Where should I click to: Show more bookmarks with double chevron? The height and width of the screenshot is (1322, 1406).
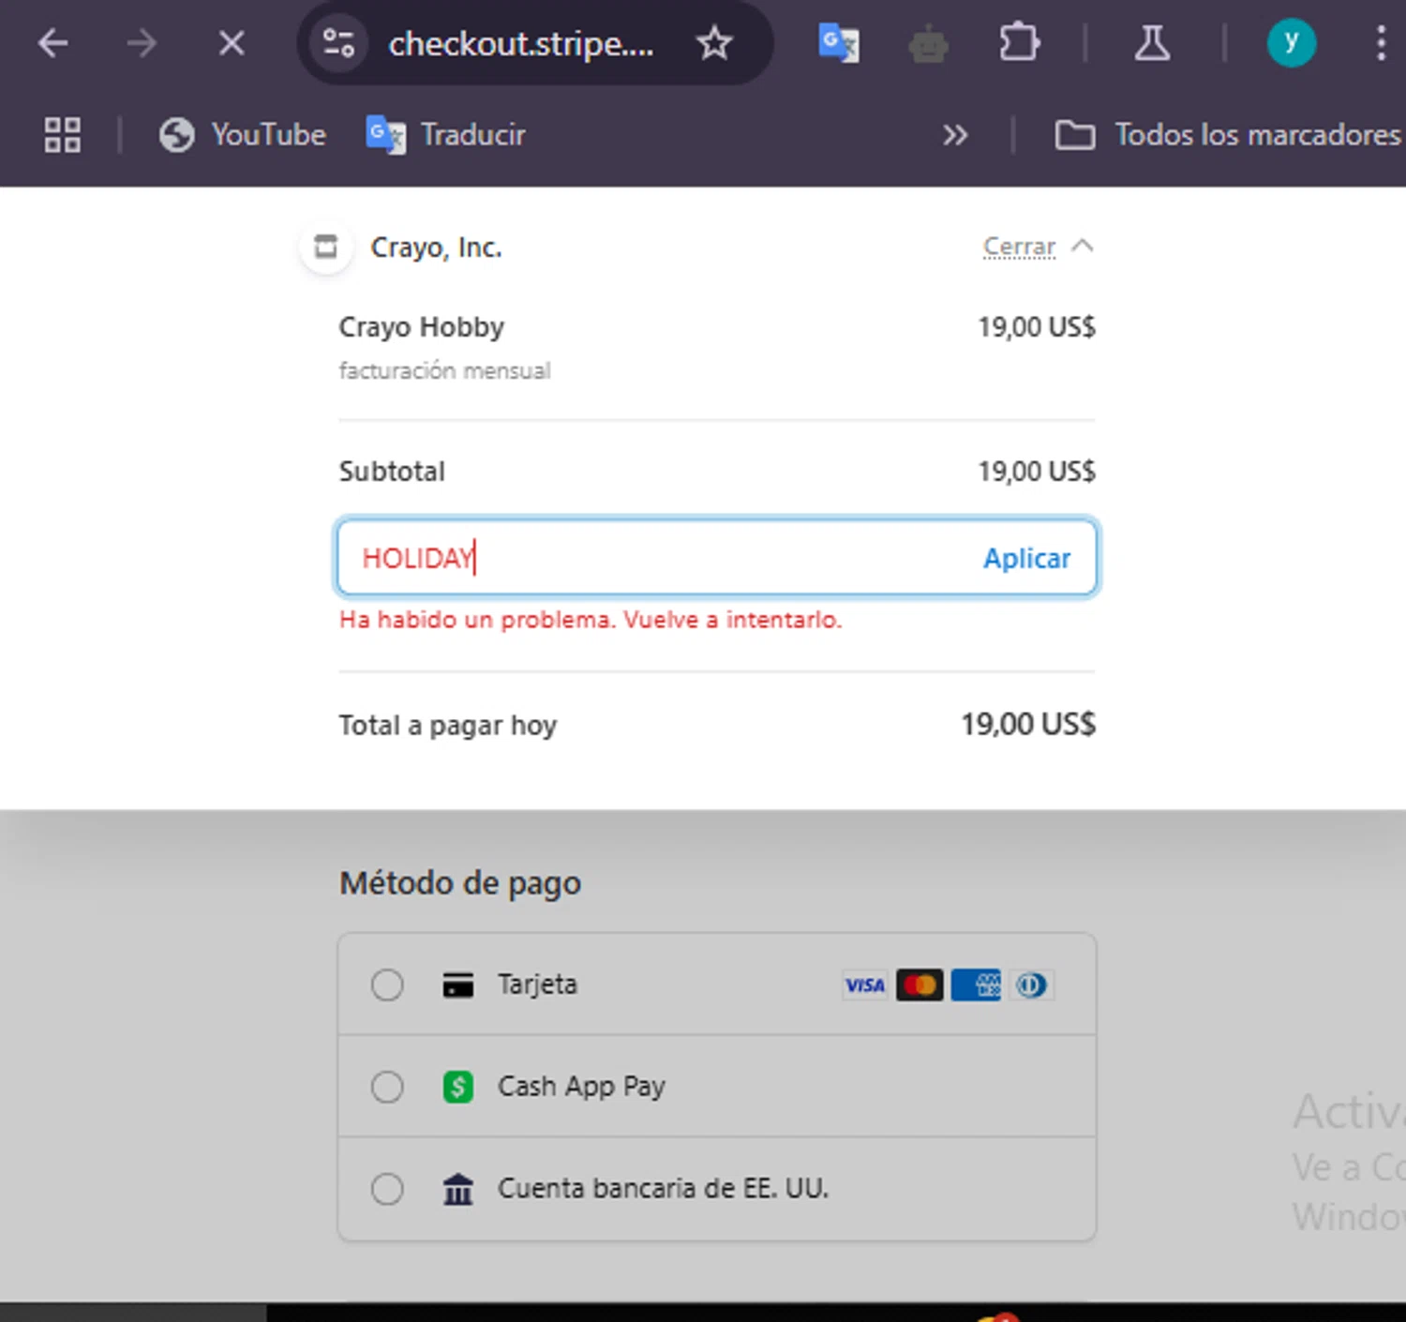955,135
